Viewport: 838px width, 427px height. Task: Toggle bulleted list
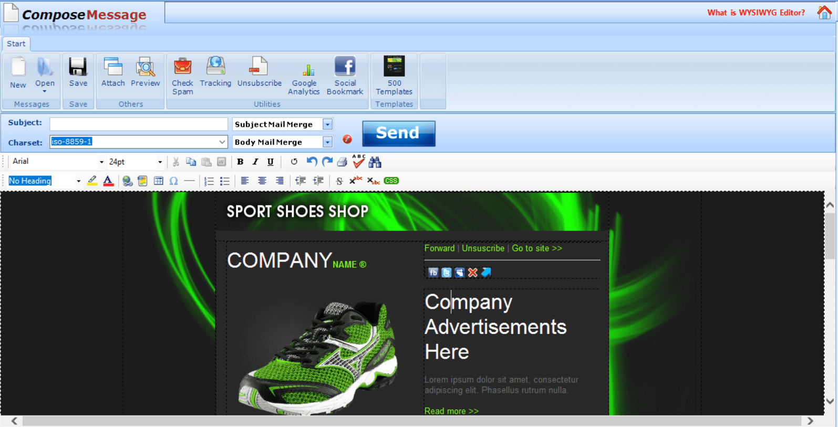point(225,181)
